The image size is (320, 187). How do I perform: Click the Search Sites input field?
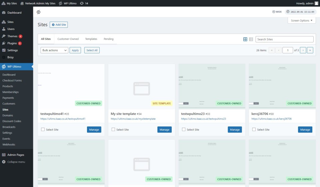point(284,39)
